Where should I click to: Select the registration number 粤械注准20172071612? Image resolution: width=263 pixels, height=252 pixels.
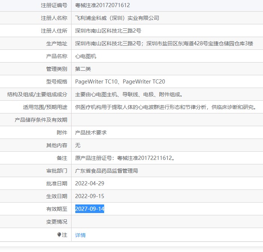(103, 5)
